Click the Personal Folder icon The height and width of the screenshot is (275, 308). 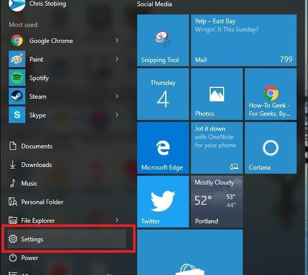pos(13,202)
